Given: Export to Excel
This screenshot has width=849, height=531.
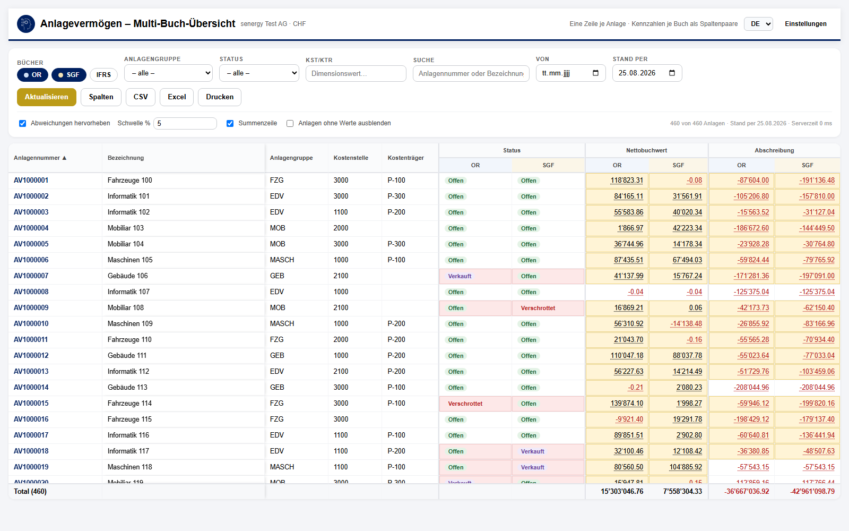Looking at the screenshot, I should click(x=177, y=97).
